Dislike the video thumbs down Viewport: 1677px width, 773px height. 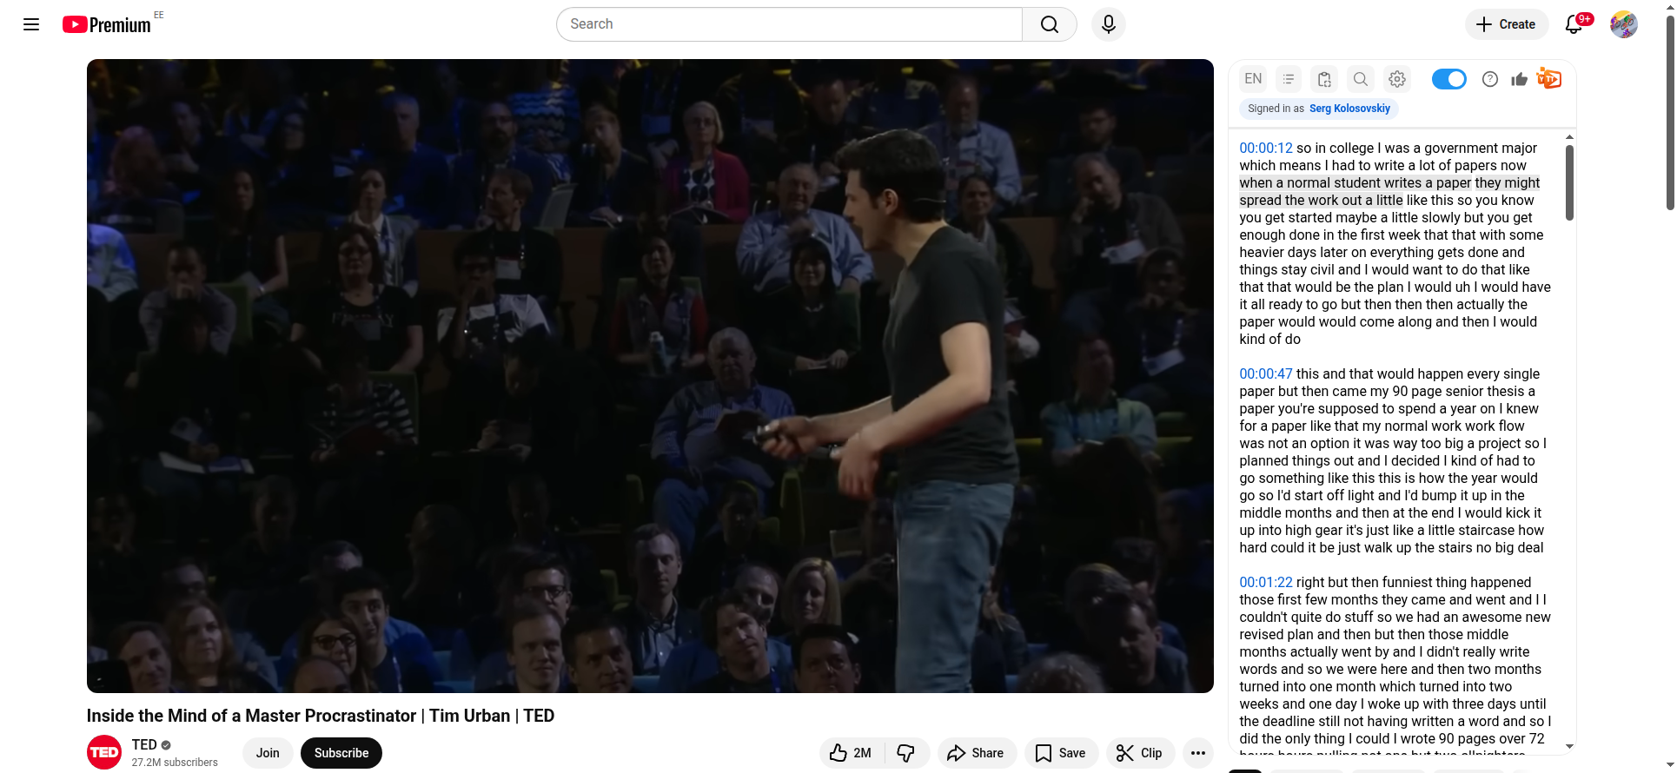coord(906,753)
